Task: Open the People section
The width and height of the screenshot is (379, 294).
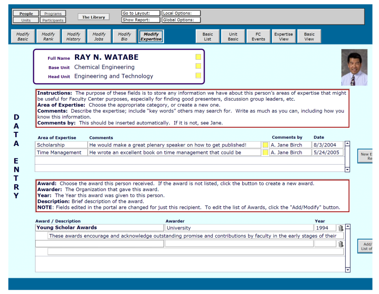Action: pos(26,14)
